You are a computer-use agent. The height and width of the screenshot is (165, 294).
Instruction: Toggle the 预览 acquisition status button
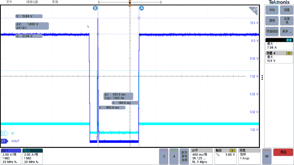tap(283, 152)
